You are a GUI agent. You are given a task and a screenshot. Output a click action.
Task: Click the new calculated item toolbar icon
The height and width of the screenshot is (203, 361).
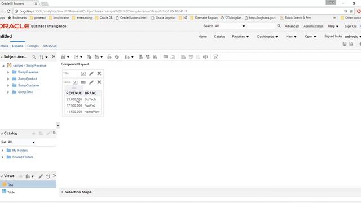pos(148,57)
